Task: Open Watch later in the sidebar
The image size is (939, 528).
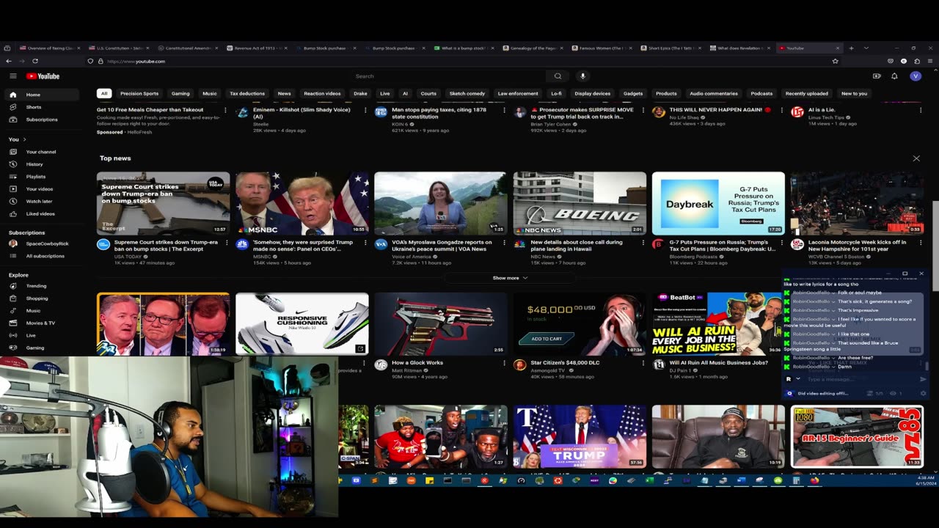Action: tap(43, 201)
